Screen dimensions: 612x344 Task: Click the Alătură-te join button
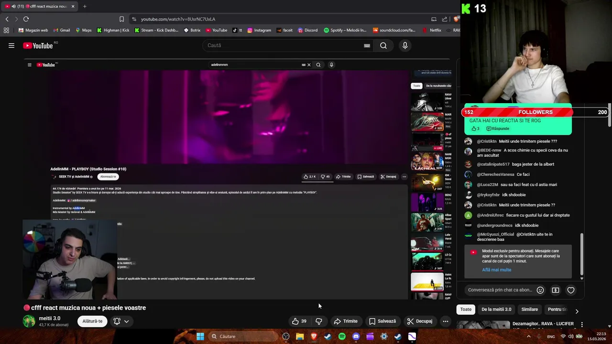[x=92, y=321]
